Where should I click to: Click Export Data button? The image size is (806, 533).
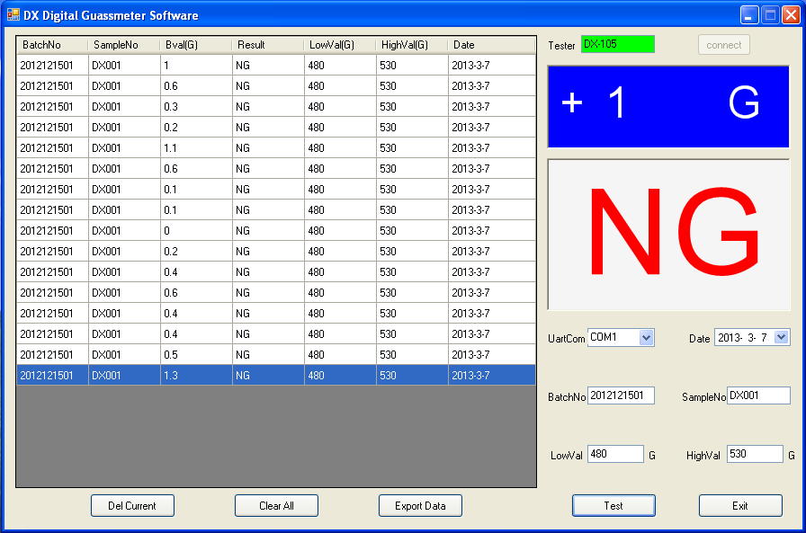(420, 506)
